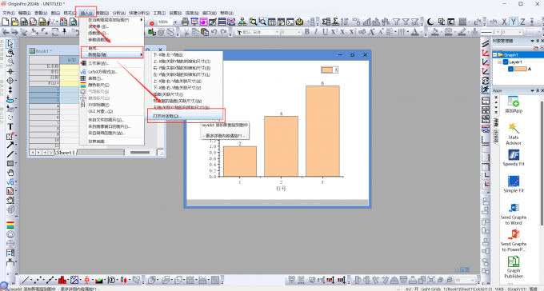This screenshot has width=544, height=291.
Task: Toggle the Y axis button in the top-right toolbar
Action: (514, 22)
